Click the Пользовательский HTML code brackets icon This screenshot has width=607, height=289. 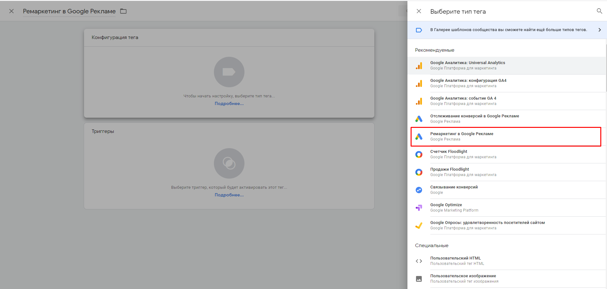[x=419, y=261]
